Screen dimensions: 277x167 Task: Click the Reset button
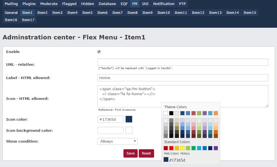click(146, 153)
